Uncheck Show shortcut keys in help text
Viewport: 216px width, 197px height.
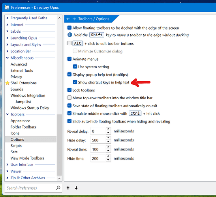(75, 82)
